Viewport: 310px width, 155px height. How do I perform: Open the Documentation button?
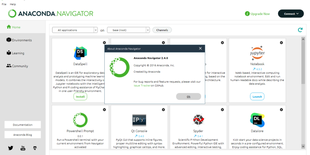(x=23, y=125)
